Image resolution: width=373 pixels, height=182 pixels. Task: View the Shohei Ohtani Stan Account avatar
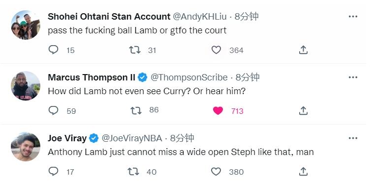(x=26, y=25)
